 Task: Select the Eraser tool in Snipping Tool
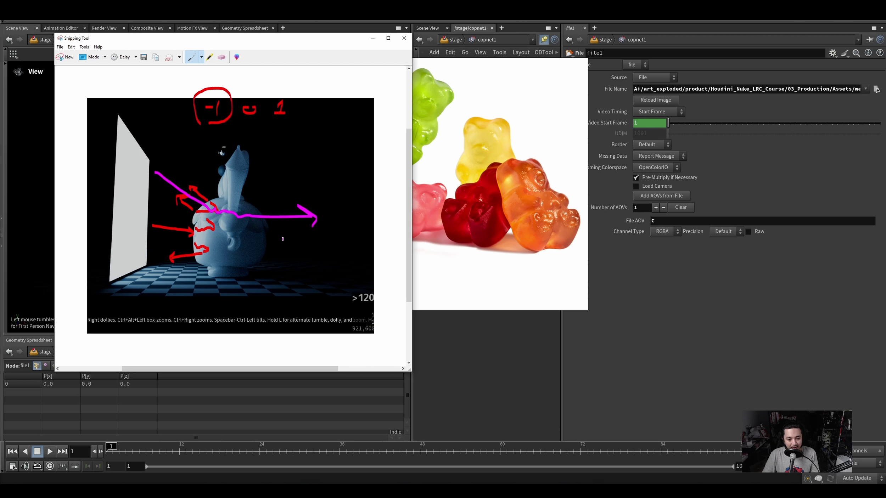point(221,57)
